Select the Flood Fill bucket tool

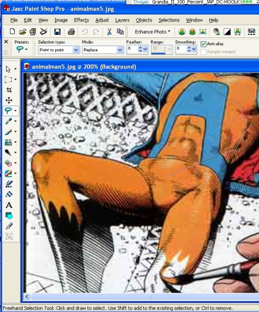pos(9,194)
